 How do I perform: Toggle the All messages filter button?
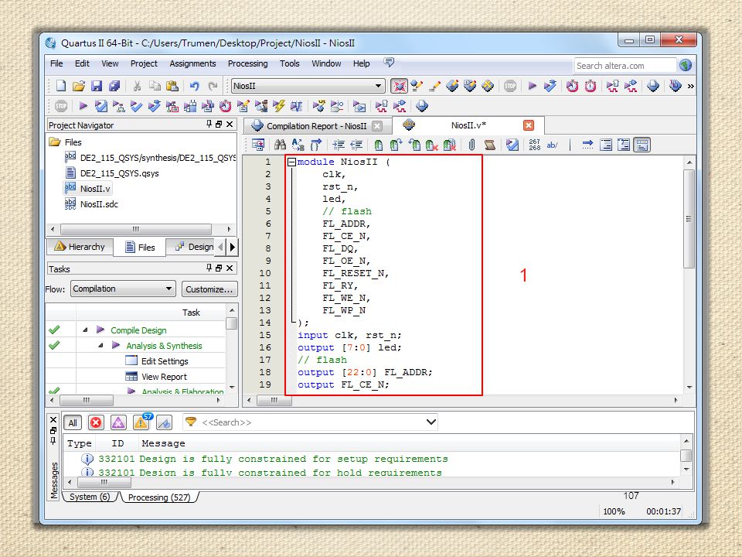click(73, 422)
